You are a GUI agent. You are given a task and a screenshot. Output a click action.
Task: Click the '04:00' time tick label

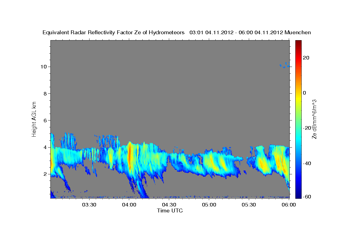click(x=129, y=205)
